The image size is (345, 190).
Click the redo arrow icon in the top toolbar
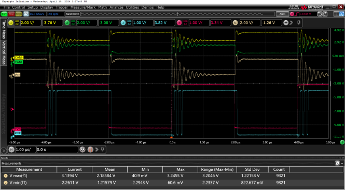tap(325, 14)
